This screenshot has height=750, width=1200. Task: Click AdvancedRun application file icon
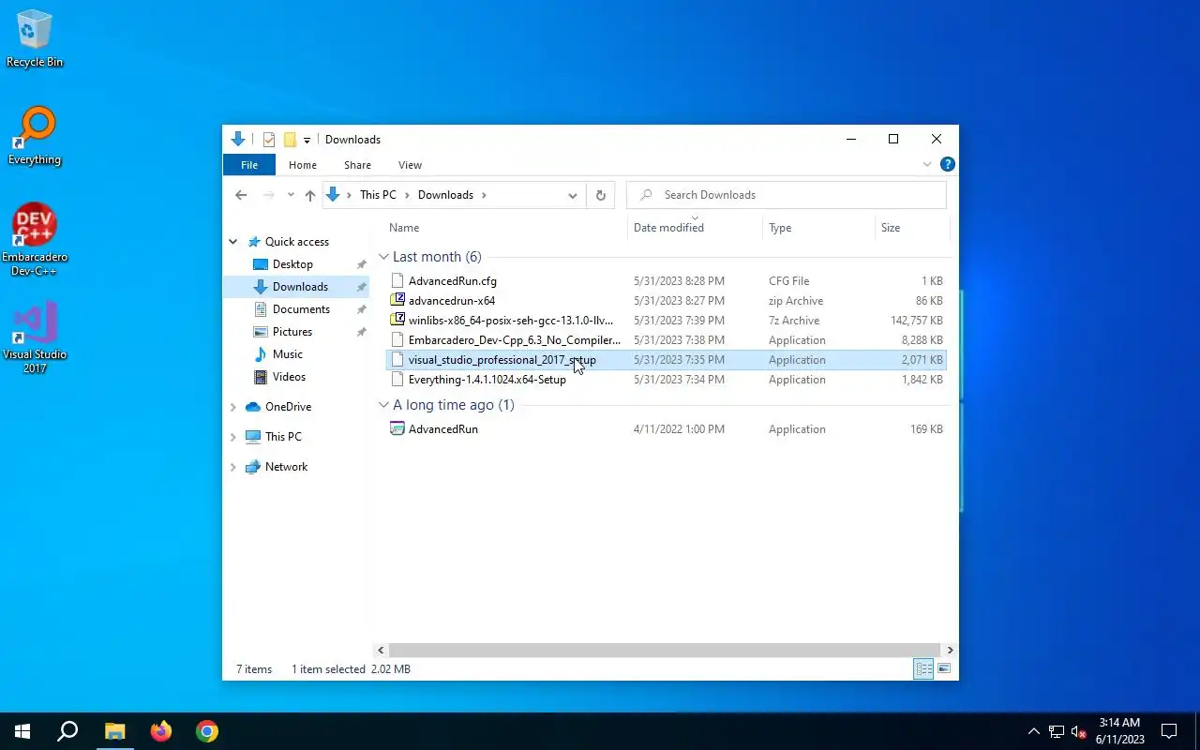pos(397,429)
